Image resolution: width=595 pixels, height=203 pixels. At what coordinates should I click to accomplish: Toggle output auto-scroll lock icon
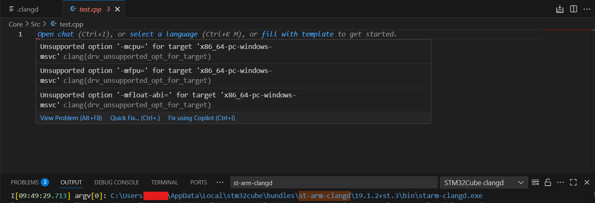click(548, 182)
